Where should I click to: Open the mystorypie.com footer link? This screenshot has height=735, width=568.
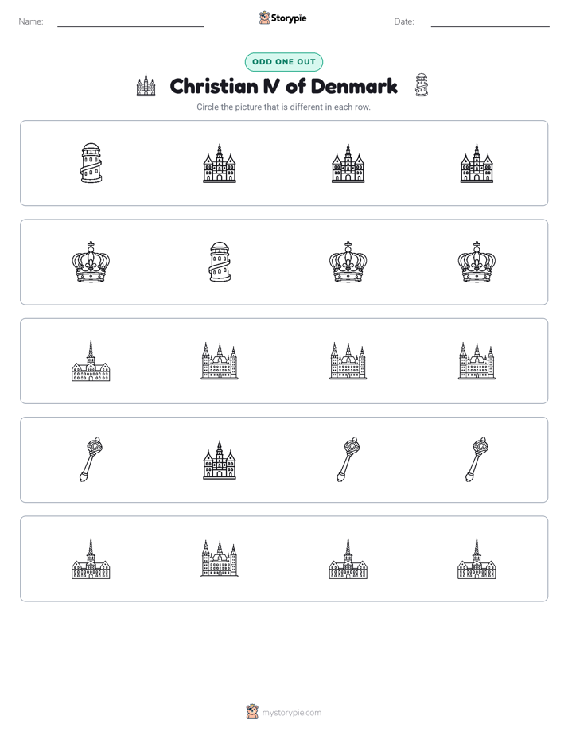click(x=284, y=712)
